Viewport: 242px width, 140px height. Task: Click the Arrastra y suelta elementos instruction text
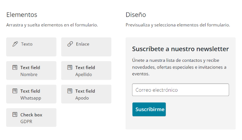click(x=52, y=25)
